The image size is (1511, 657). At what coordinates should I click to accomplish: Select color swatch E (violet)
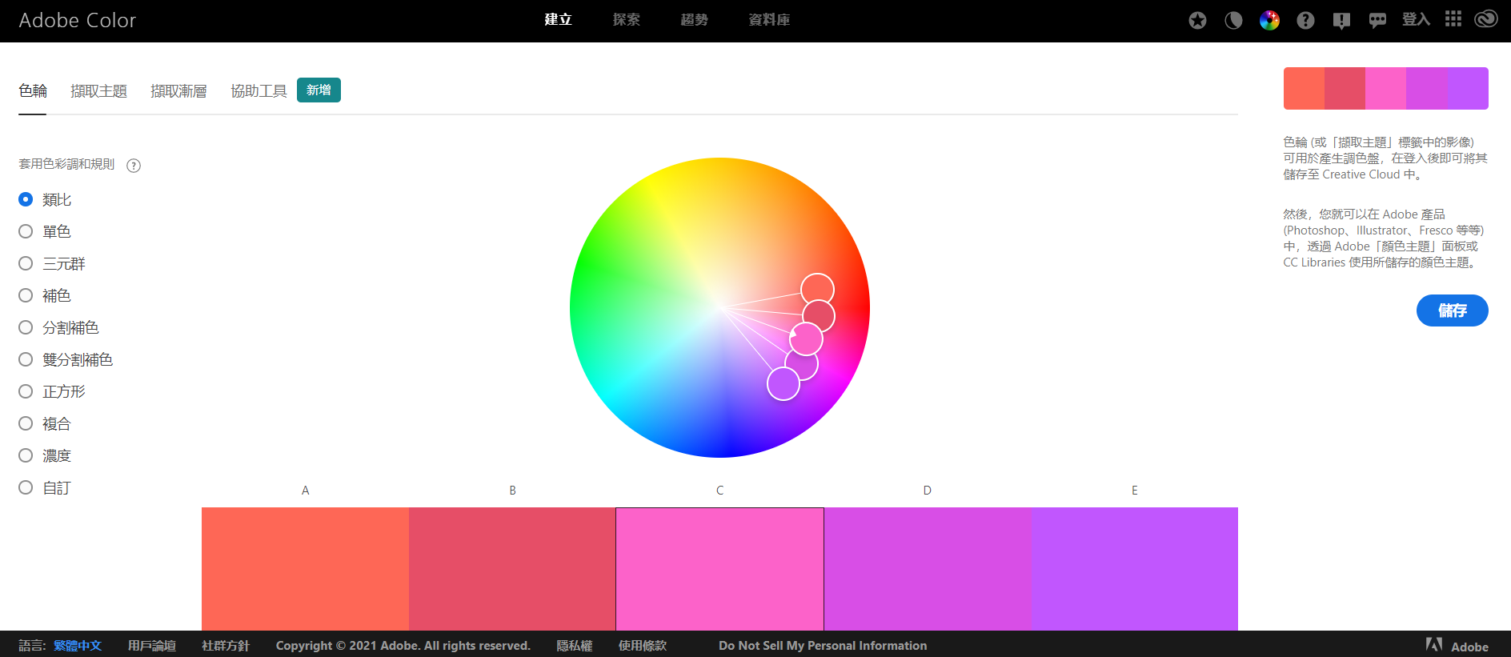(1135, 569)
